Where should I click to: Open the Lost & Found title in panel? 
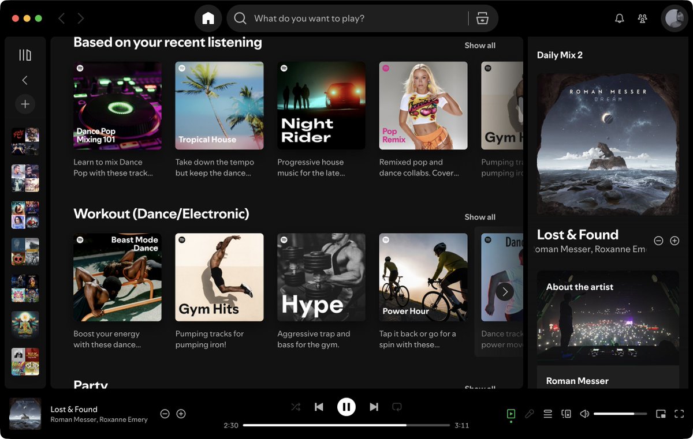coord(577,235)
